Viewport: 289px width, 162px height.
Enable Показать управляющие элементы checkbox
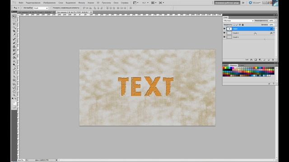(x=52, y=8)
